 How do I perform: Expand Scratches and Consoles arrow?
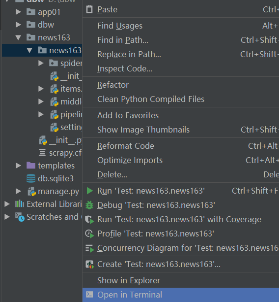(x=7, y=217)
